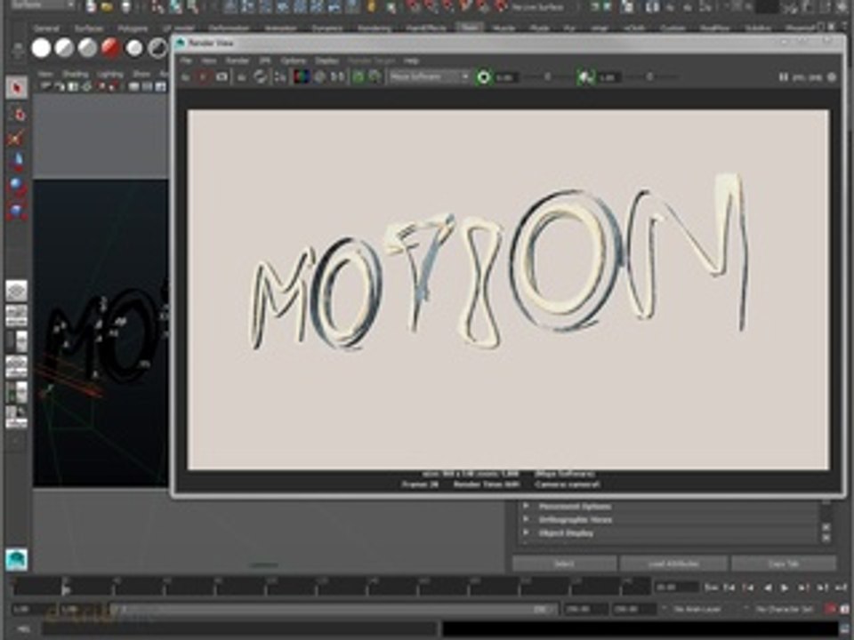Screen dimensions: 854x640
Task: Open the renderer dropdown in Render View
Action: click(429, 77)
